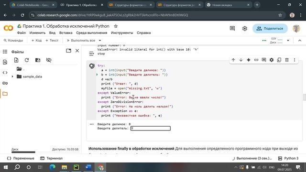
Task: Refresh the files list
Action: (27, 60)
